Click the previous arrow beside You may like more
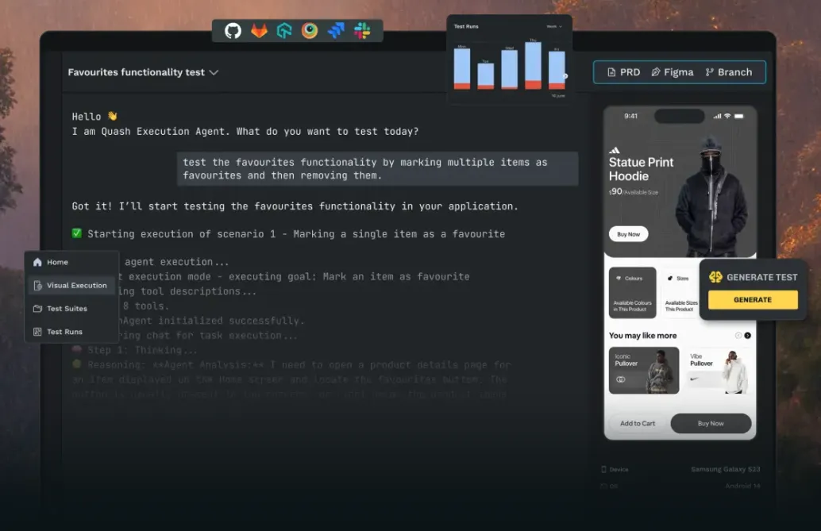 tap(738, 336)
